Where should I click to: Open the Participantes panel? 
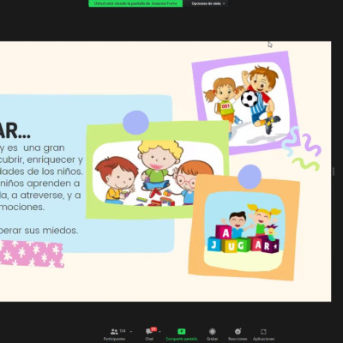(115, 334)
